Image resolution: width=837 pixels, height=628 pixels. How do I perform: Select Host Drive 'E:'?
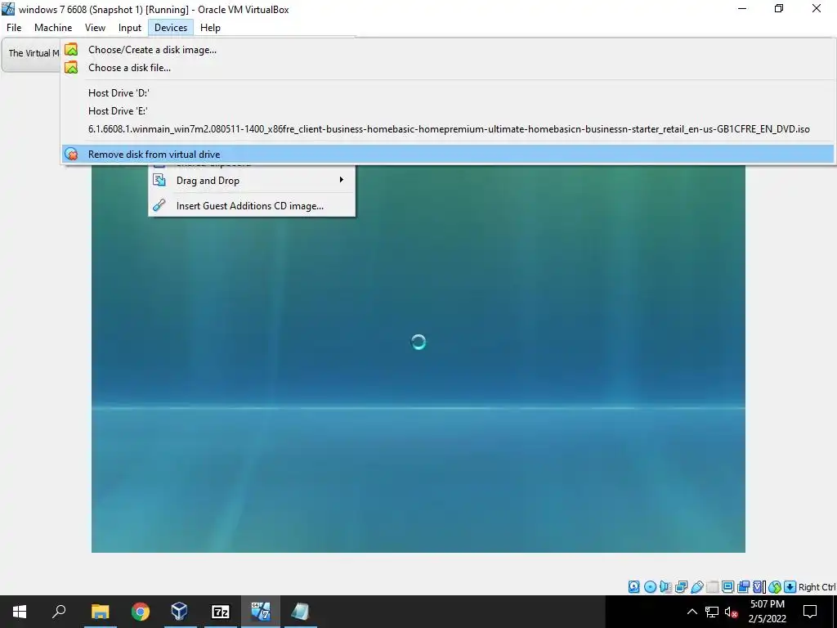(448, 111)
